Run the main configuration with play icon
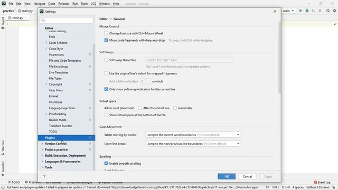Image resolution: width=338 pixels, height=190 pixels. tap(301, 11)
